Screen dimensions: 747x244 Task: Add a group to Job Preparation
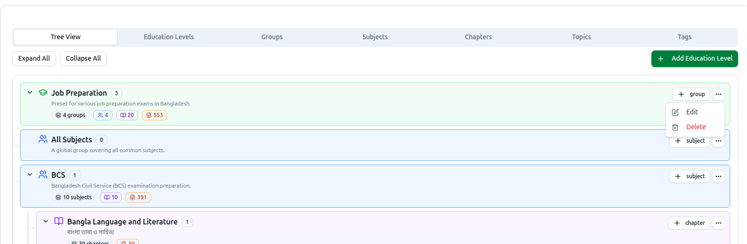tap(691, 94)
